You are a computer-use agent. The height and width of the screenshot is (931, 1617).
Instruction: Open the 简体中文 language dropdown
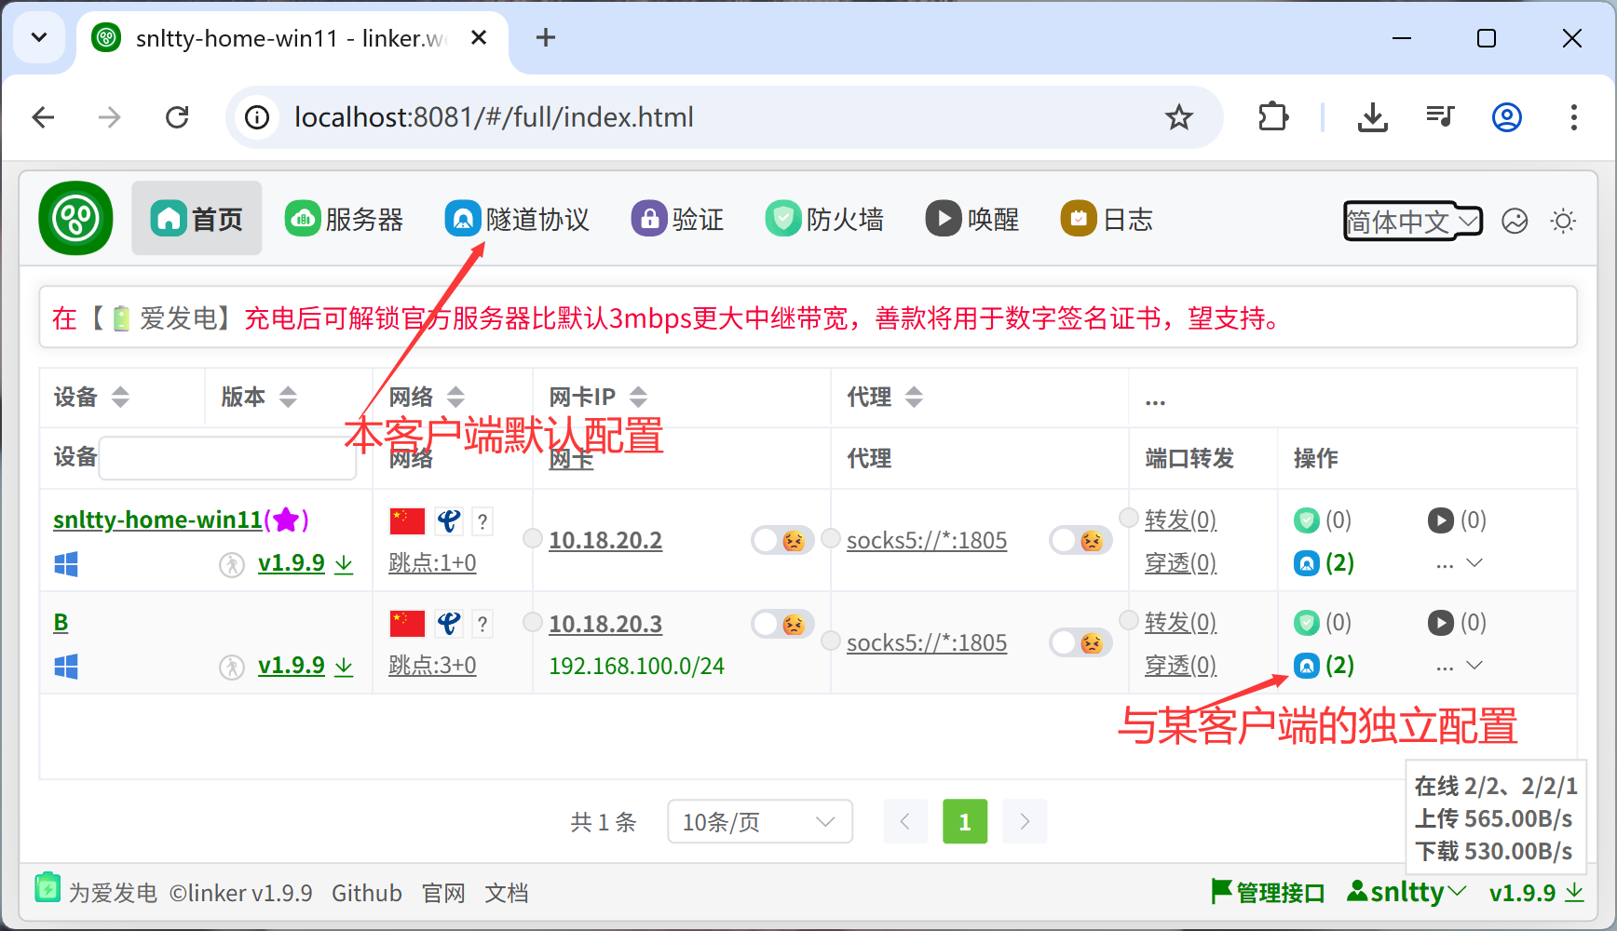(1411, 222)
